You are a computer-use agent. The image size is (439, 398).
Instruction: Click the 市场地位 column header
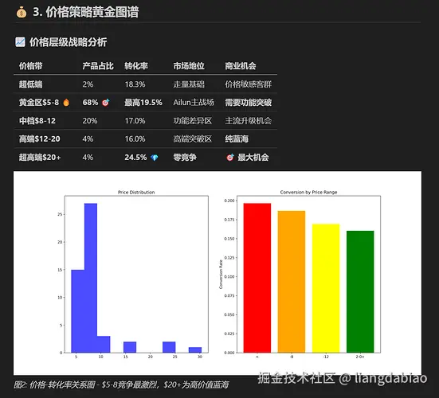pyautogui.click(x=189, y=66)
